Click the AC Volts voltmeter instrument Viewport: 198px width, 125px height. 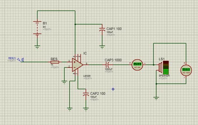[186, 70]
